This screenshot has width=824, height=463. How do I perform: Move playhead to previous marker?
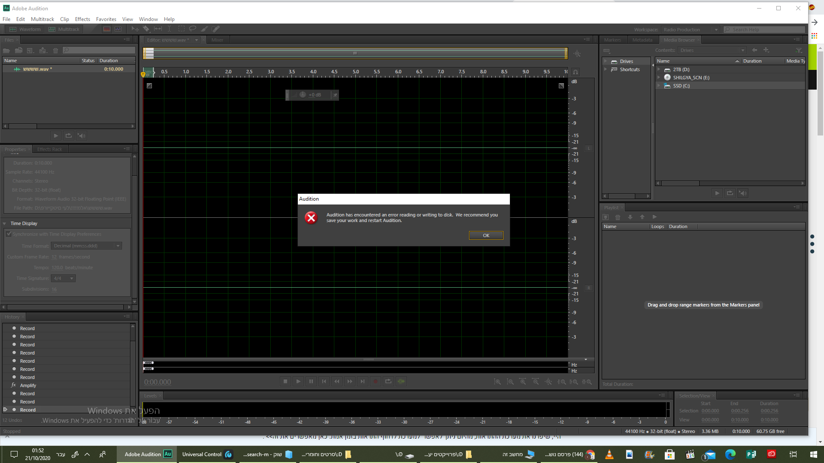[324, 381]
